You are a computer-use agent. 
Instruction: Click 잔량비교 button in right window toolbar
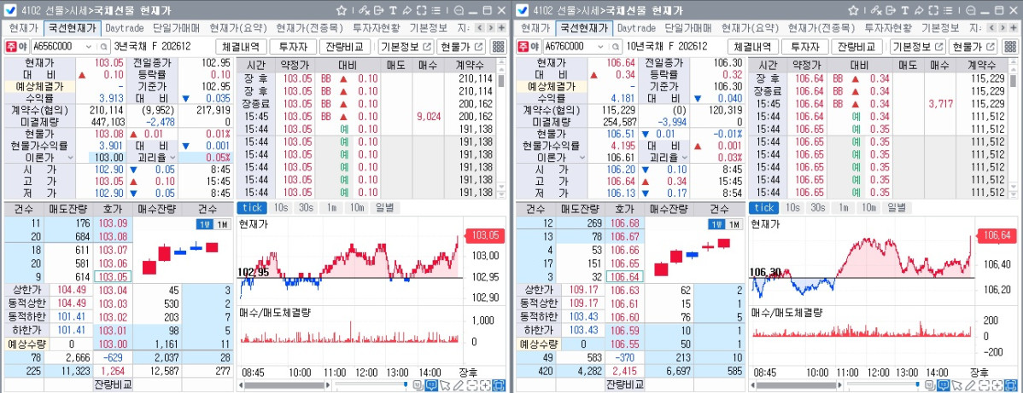pos(856,47)
